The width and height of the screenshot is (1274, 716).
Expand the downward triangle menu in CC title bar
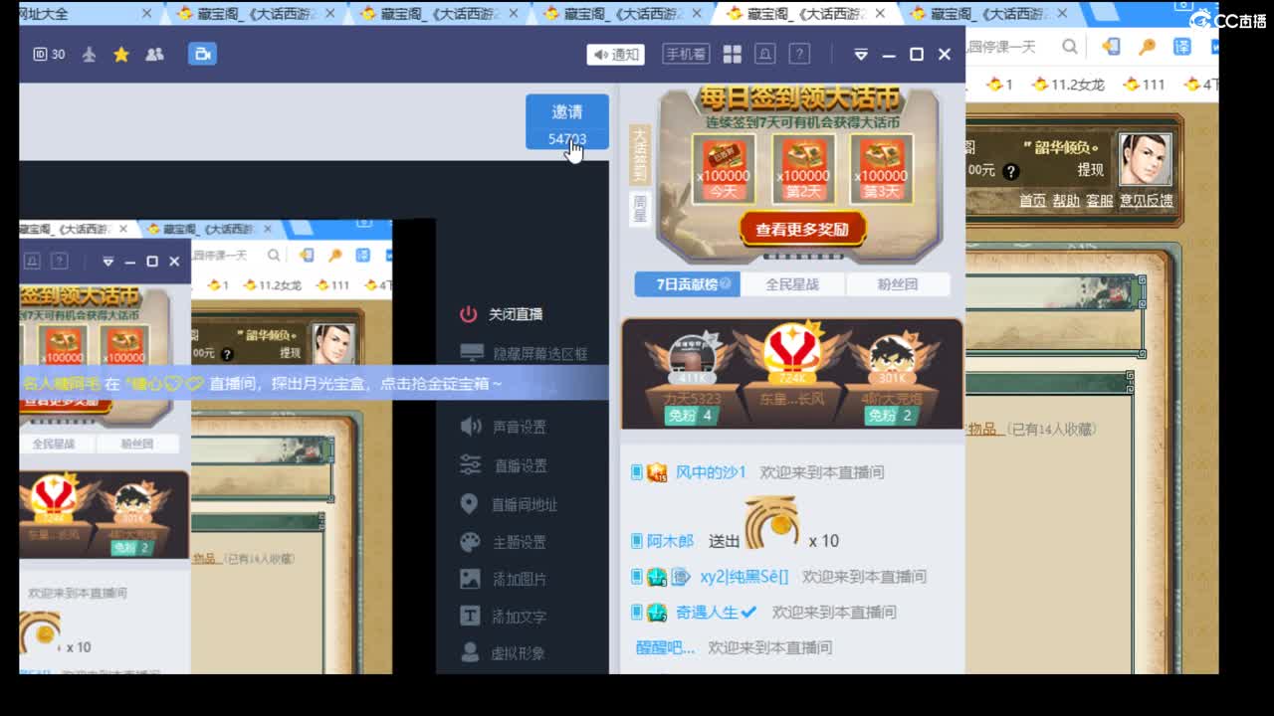(x=861, y=55)
